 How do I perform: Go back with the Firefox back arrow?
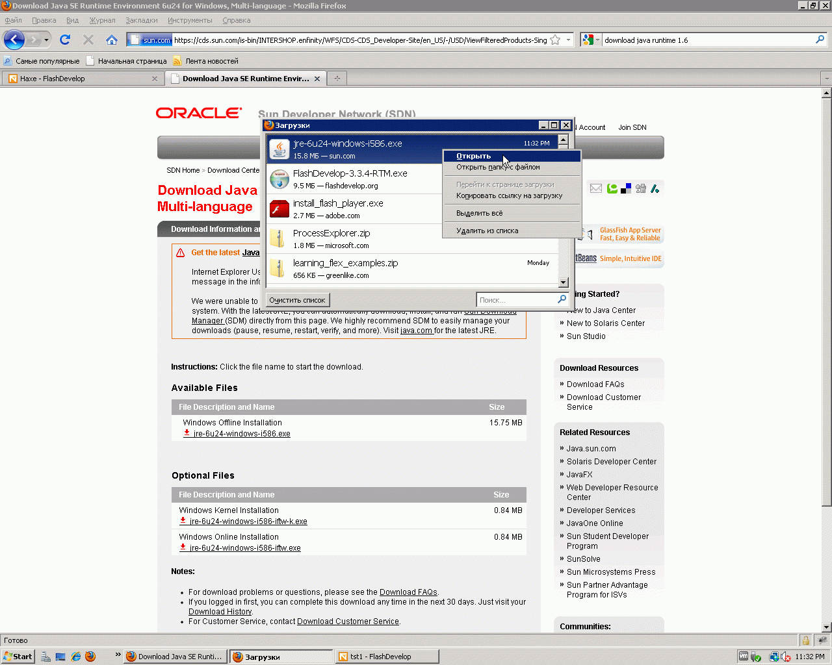pyautogui.click(x=14, y=40)
